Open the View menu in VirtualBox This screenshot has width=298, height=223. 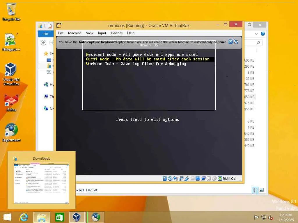[x=90, y=33]
